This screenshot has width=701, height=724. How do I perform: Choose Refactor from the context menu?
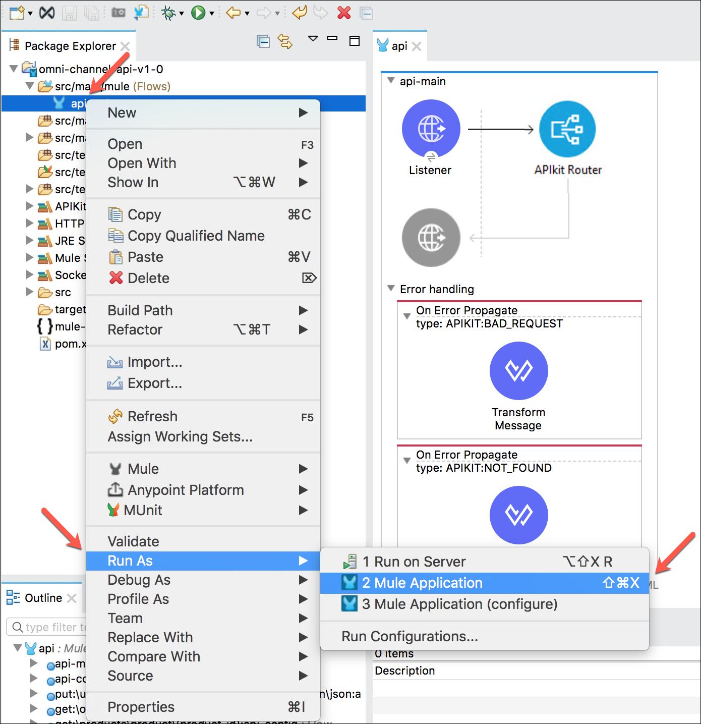(203, 329)
